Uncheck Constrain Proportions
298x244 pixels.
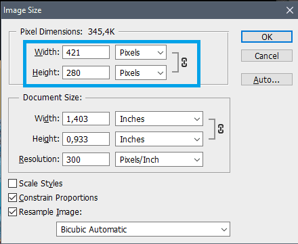tap(12, 198)
